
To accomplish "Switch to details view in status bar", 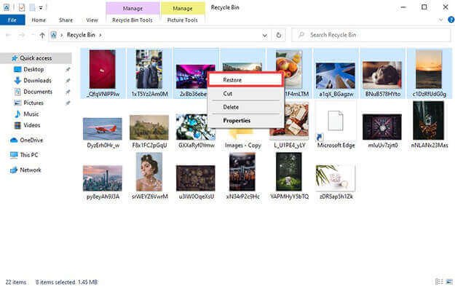I will pos(439,282).
